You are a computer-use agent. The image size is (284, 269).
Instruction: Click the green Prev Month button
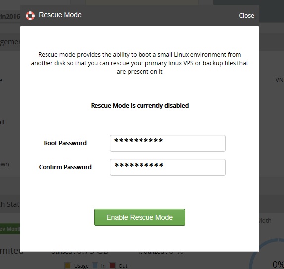tap(10, 229)
